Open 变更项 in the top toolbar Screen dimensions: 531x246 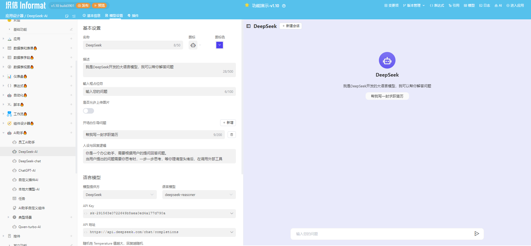coord(392,6)
